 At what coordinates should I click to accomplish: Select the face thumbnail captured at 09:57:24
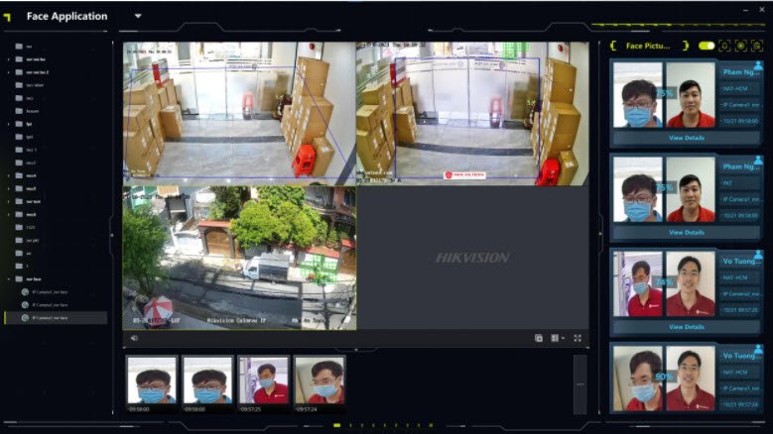pyautogui.click(x=320, y=380)
